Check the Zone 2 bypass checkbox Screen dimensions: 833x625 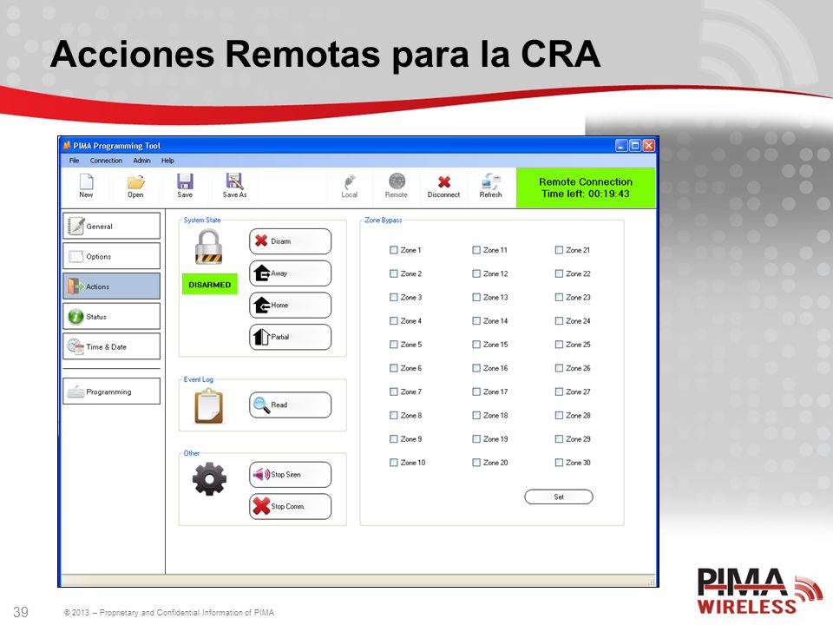pos(394,273)
